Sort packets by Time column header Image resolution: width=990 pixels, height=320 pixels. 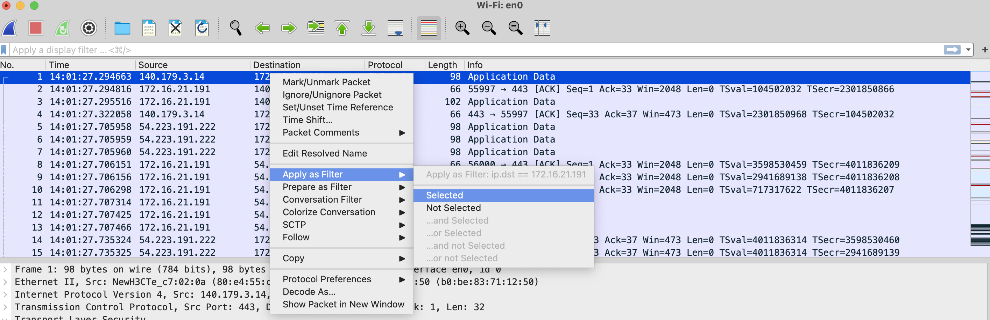tap(91, 65)
